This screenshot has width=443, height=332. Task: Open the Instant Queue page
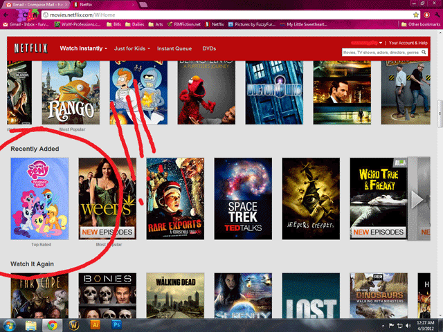pyautogui.click(x=174, y=48)
